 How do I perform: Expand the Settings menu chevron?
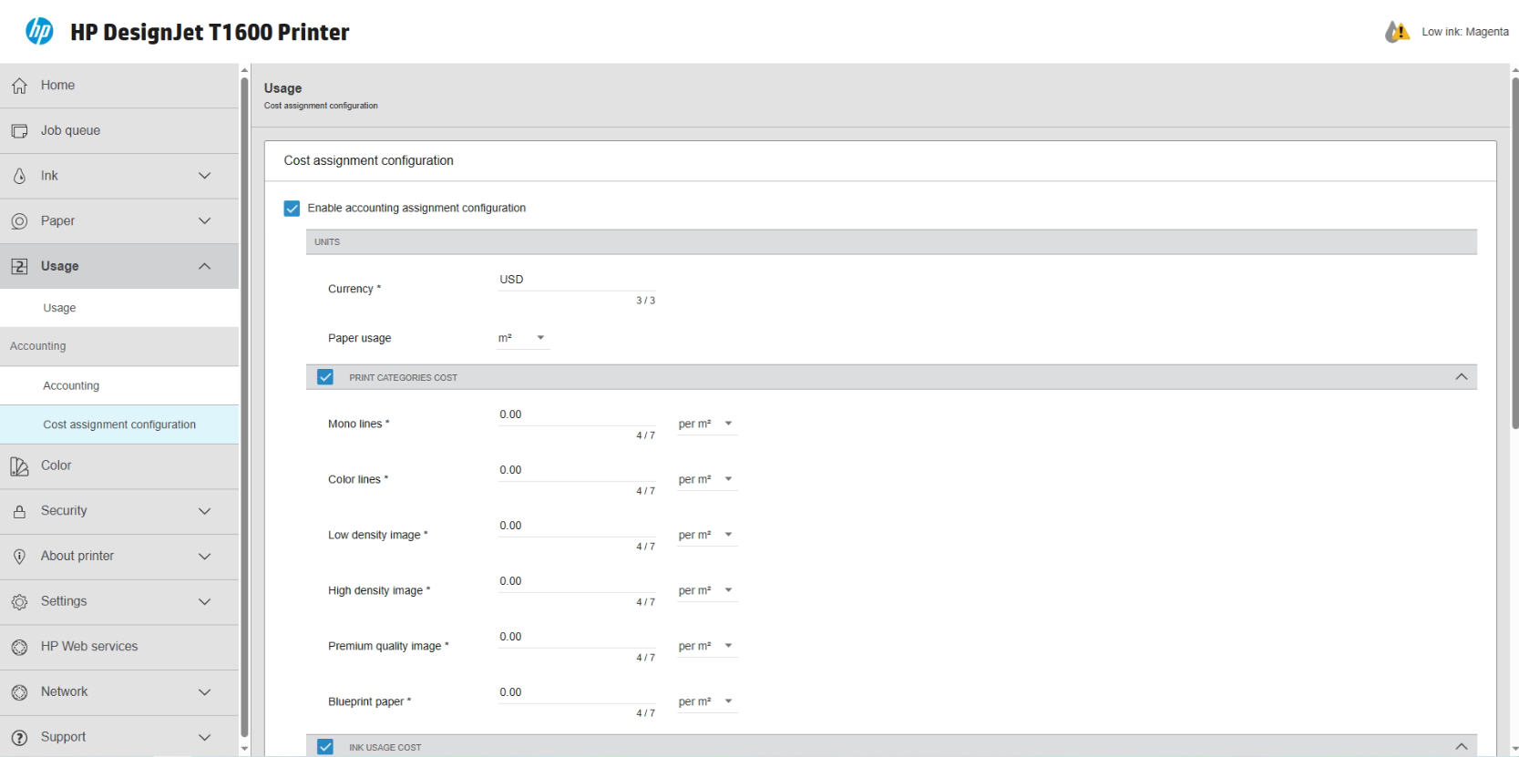[x=205, y=601]
